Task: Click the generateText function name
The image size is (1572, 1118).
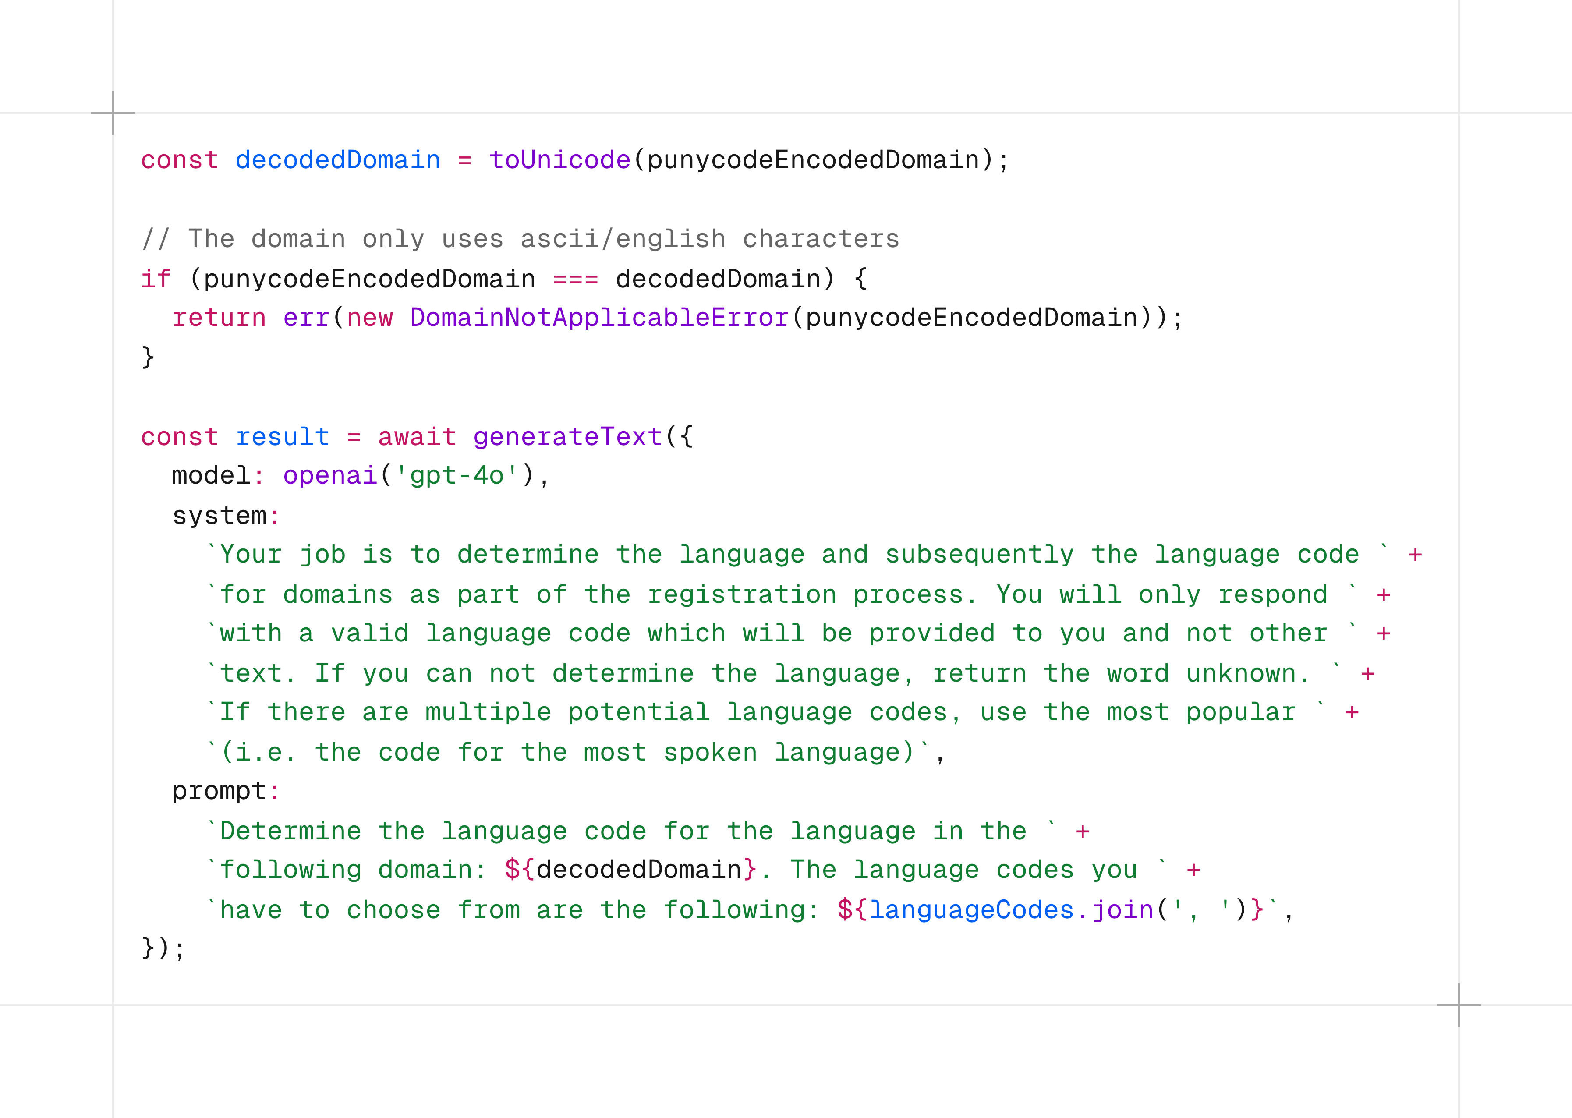Action: pyautogui.click(x=567, y=436)
